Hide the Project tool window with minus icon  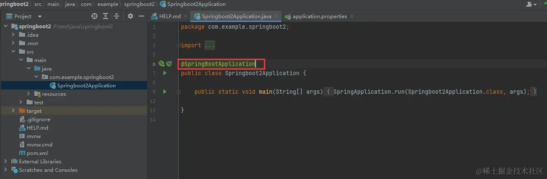pos(141,16)
